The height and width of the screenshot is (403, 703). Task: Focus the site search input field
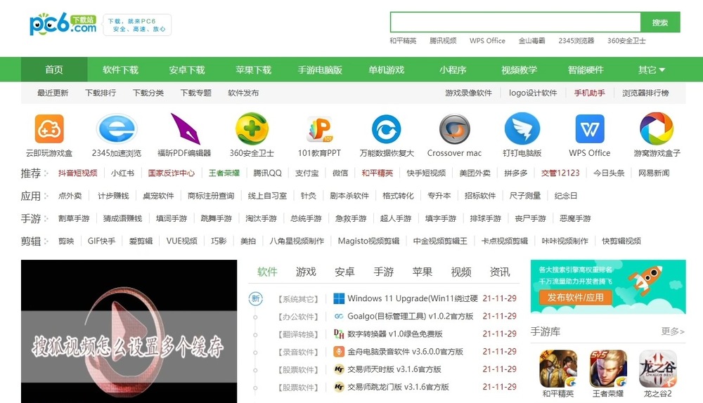(515, 22)
